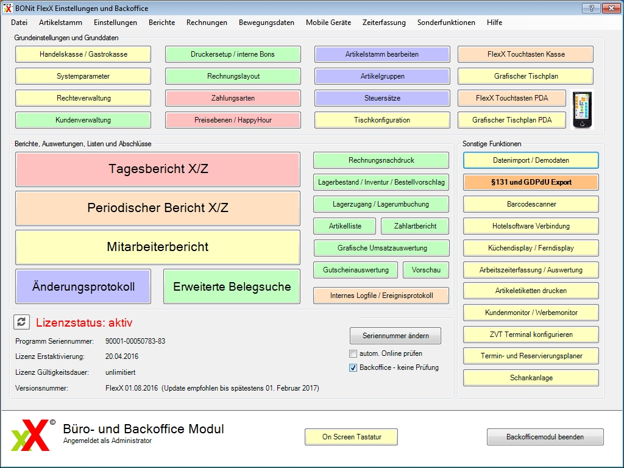Screen dimensions: 624x468
Task: Open Hotelsoftware Verbindung
Action: 531,225
